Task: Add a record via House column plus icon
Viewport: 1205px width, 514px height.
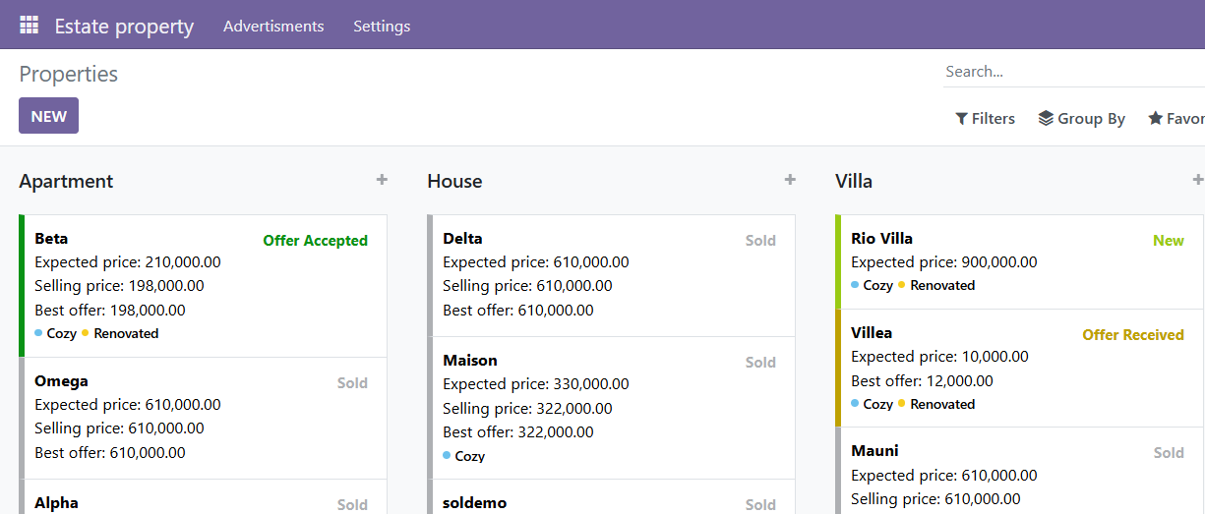Action: pos(790,180)
